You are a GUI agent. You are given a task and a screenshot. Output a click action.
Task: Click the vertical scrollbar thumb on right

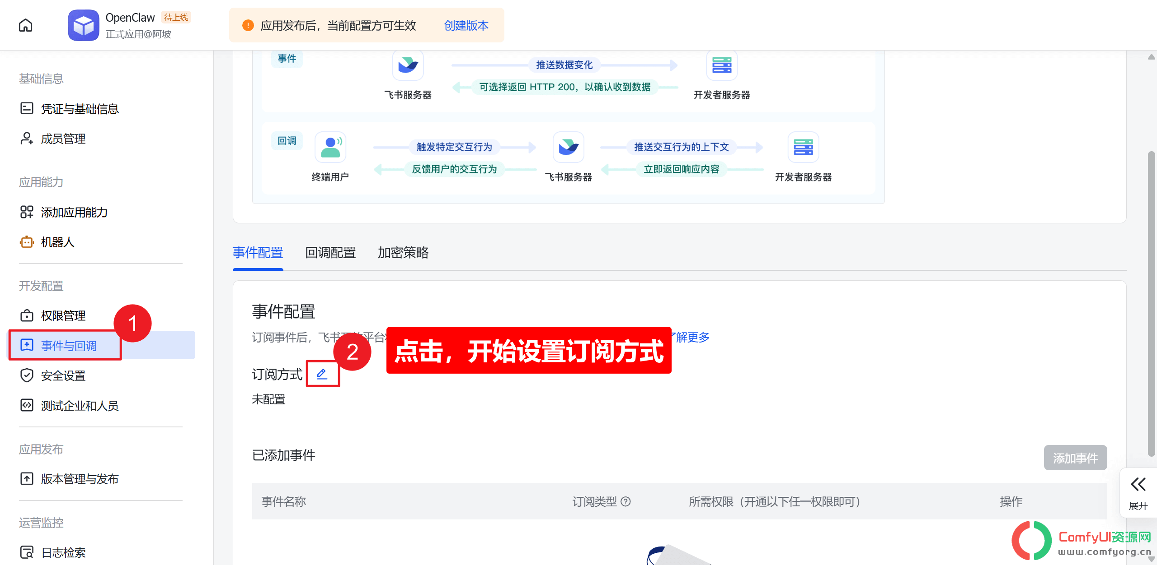1151,303
